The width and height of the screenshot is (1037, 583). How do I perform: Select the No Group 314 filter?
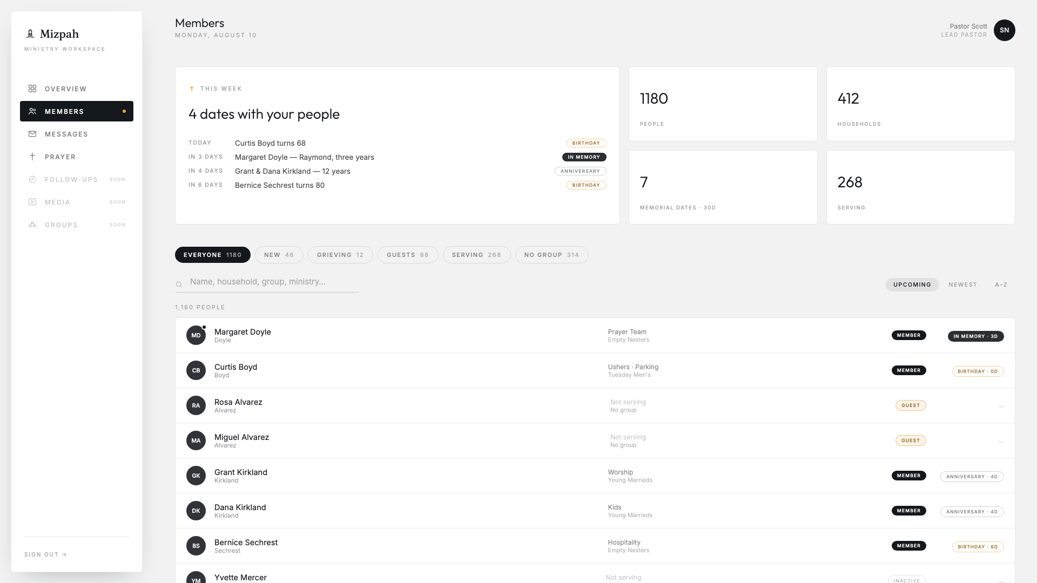pyautogui.click(x=551, y=255)
